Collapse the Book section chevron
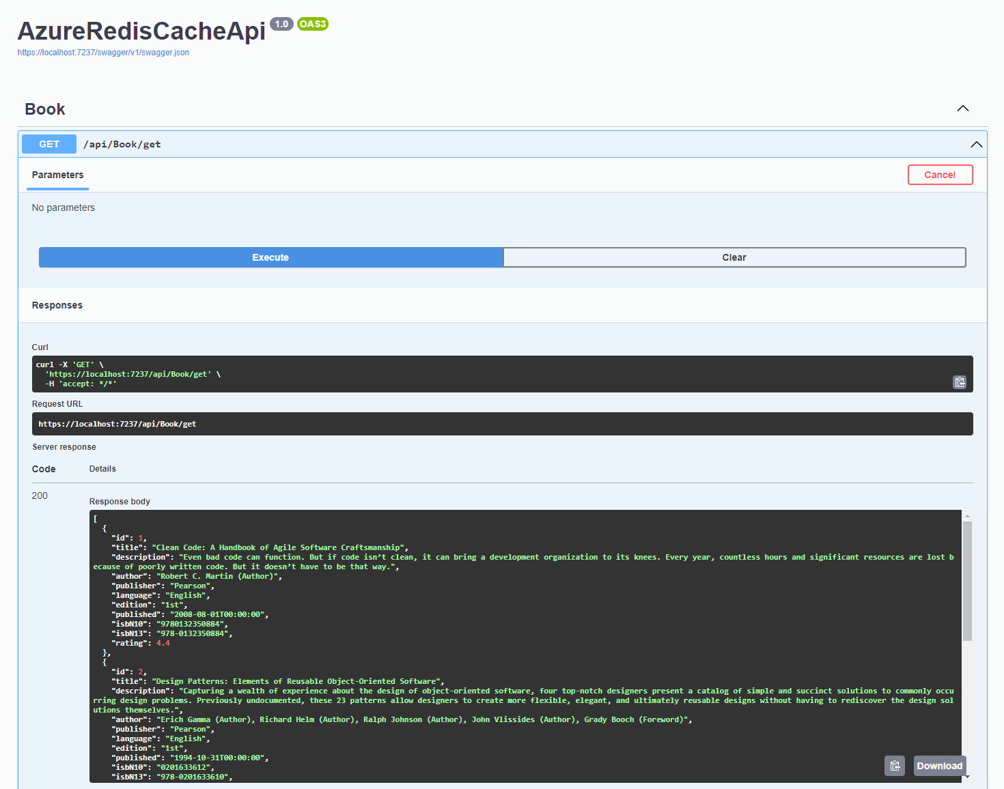 coord(963,109)
